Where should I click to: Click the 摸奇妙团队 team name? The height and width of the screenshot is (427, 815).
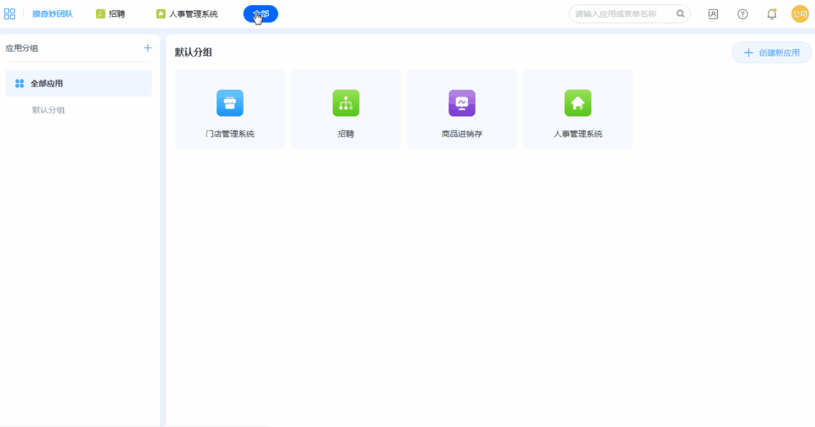pos(52,14)
